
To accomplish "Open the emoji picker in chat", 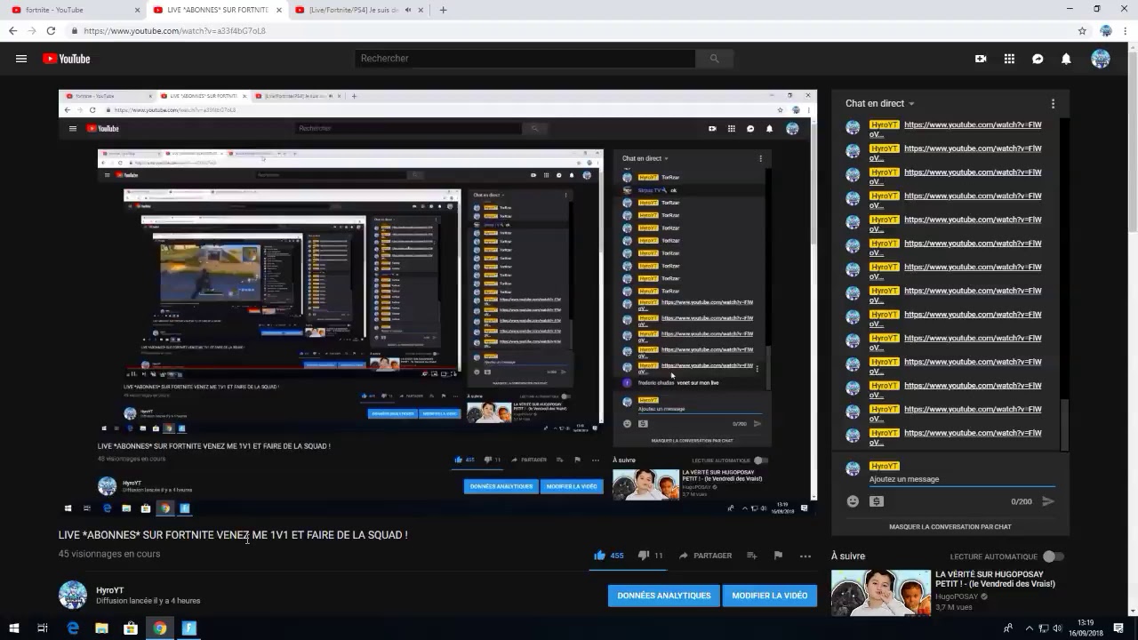I will [x=853, y=501].
